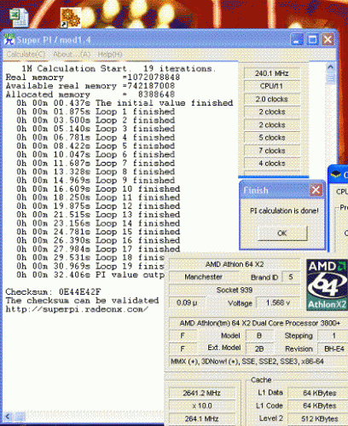Click the Socket 939 field

tap(235, 290)
